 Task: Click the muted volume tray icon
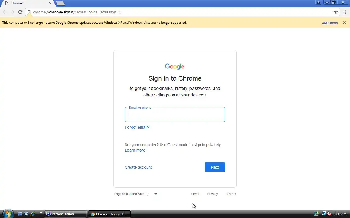(329, 214)
